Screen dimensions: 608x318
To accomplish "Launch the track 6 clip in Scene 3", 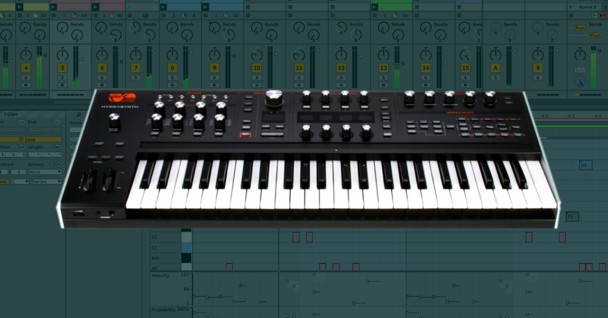I will (x=96, y=7).
